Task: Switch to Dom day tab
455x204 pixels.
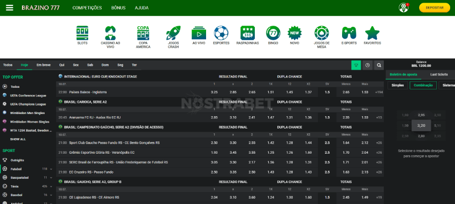Action: (105, 65)
